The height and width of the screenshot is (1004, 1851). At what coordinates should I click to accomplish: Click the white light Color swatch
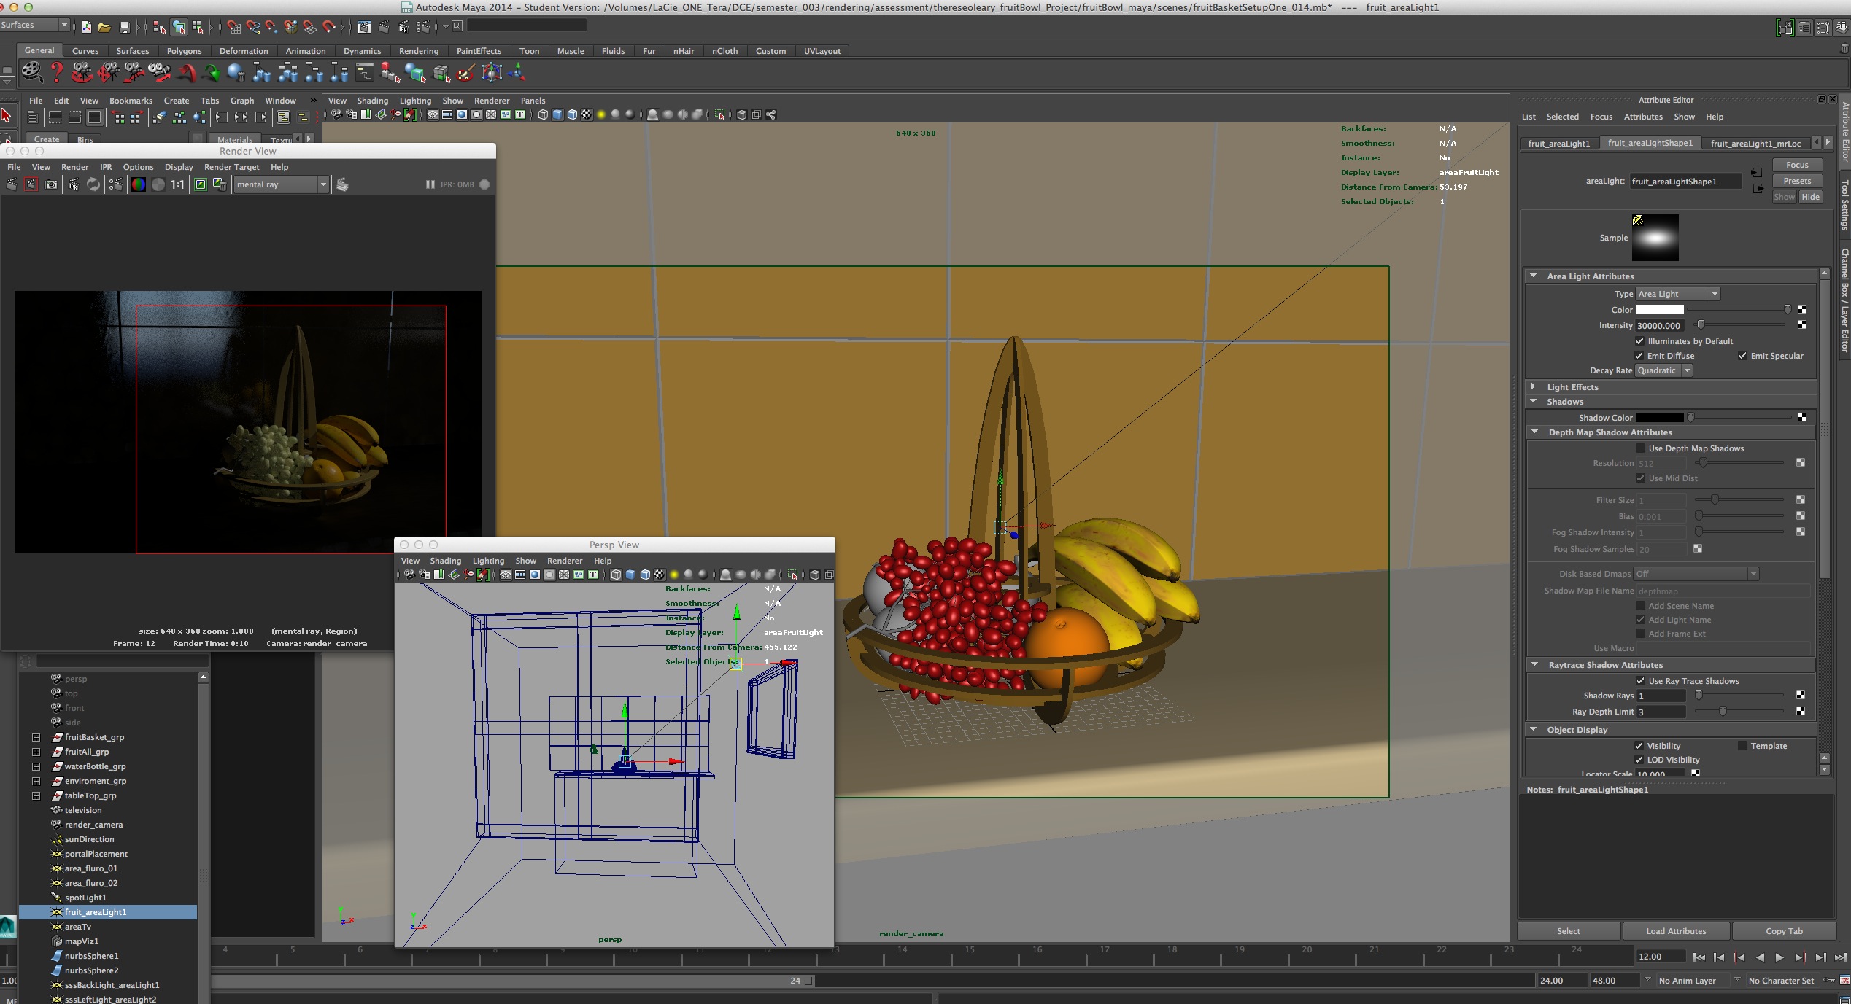(1659, 310)
